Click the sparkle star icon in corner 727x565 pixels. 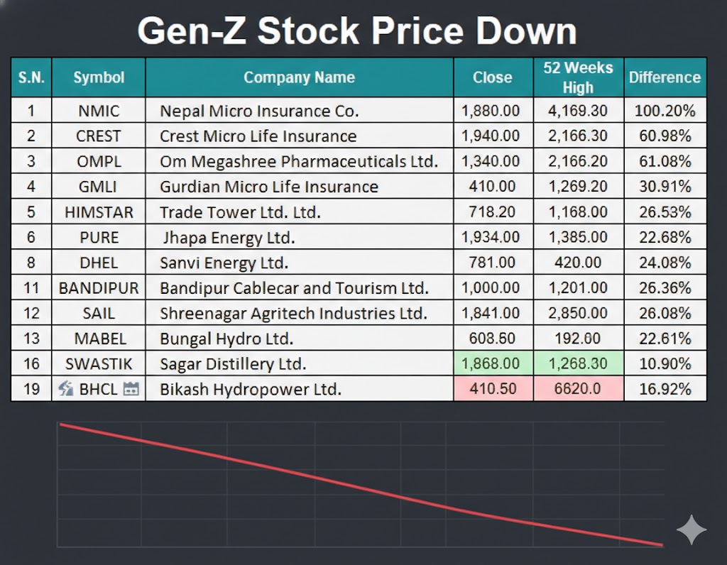click(x=691, y=530)
